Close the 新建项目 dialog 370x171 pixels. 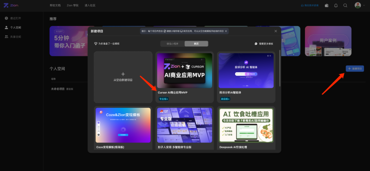pyautogui.click(x=275, y=31)
